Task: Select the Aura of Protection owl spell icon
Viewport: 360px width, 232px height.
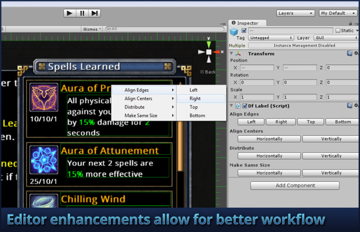Action: click(44, 98)
